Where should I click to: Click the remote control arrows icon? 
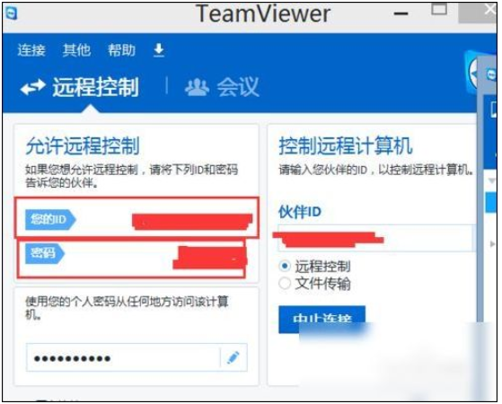click(32, 87)
